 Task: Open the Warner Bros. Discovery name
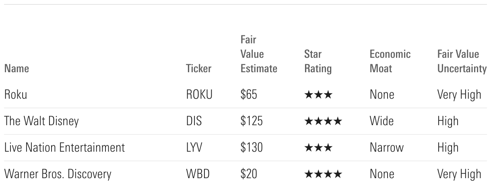58,174
